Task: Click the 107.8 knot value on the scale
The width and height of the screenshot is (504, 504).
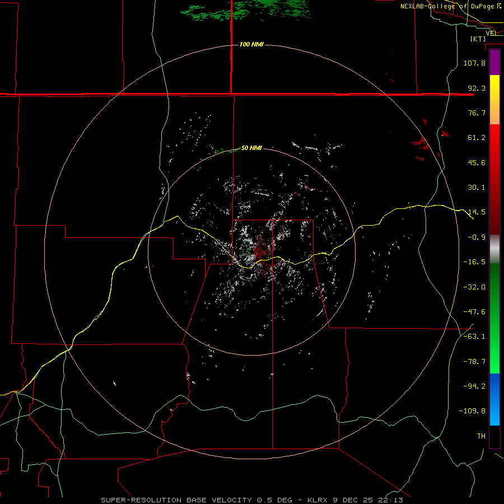Action: click(x=474, y=63)
